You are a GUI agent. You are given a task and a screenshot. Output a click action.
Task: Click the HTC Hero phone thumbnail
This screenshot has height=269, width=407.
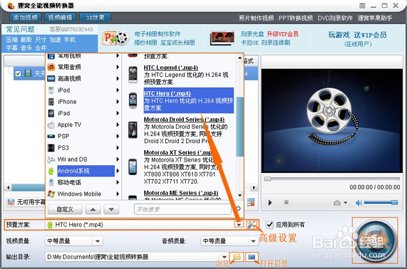[x=133, y=100]
